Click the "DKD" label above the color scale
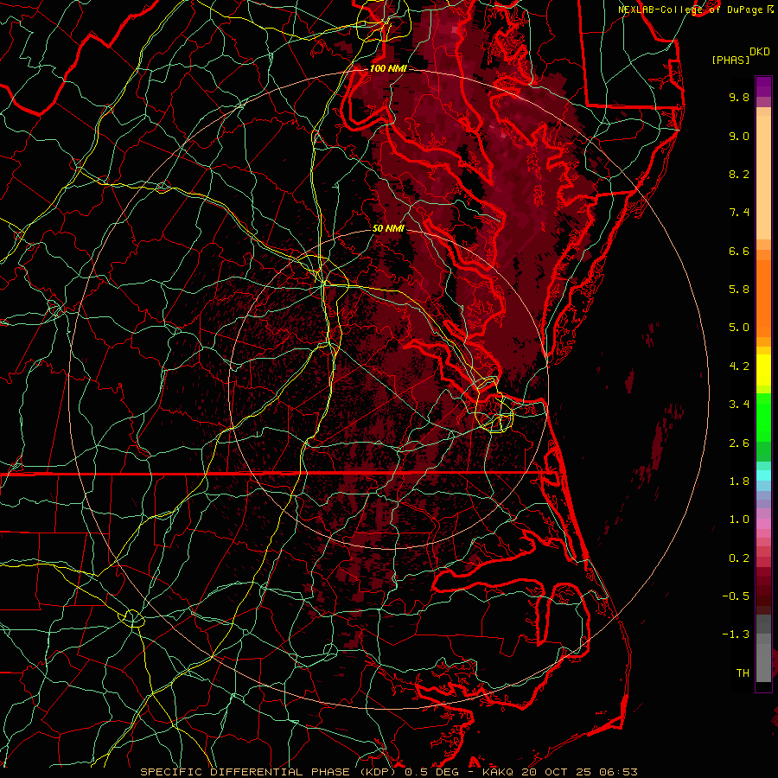 (x=759, y=52)
